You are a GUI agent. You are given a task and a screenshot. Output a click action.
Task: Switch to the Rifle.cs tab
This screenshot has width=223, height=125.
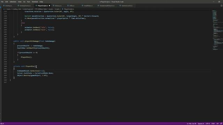tap(72, 6)
